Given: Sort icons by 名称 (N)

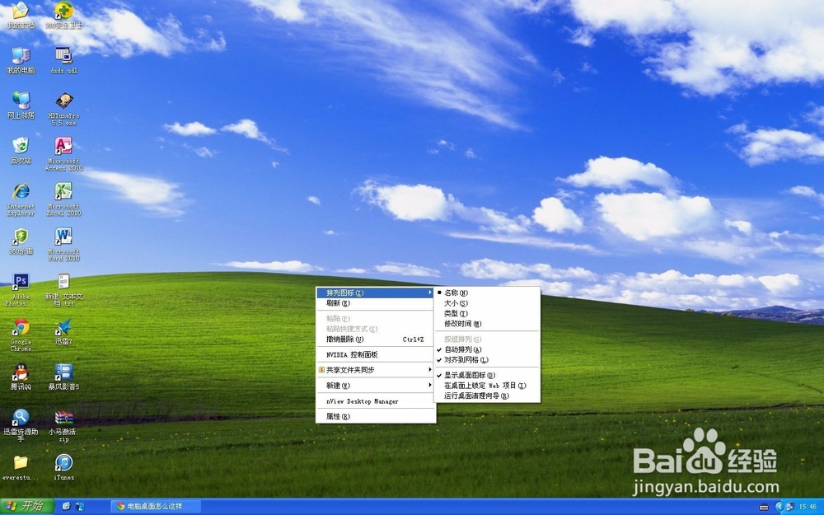Looking at the screenshot, I should point(487,293).
